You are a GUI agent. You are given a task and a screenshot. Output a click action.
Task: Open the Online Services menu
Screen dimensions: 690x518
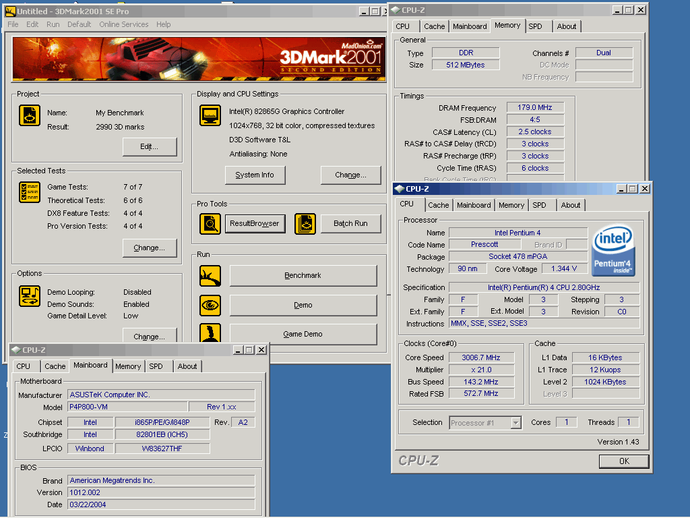tap(124, 25)
